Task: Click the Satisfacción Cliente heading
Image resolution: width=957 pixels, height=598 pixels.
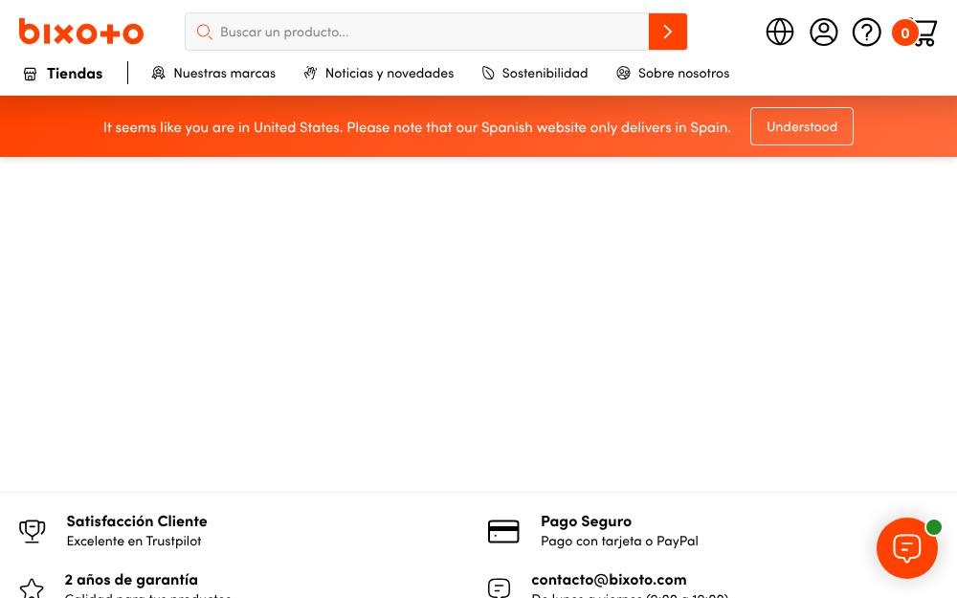Action: [x=137, y=521]
